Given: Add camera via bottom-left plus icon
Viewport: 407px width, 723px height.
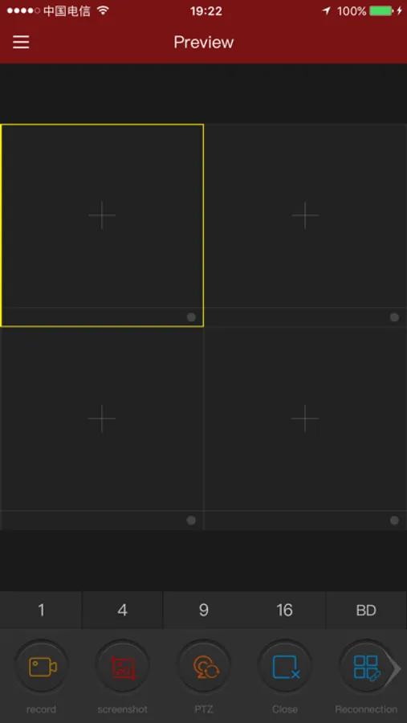Looking at the screenshot, I should tap(102, 419).
